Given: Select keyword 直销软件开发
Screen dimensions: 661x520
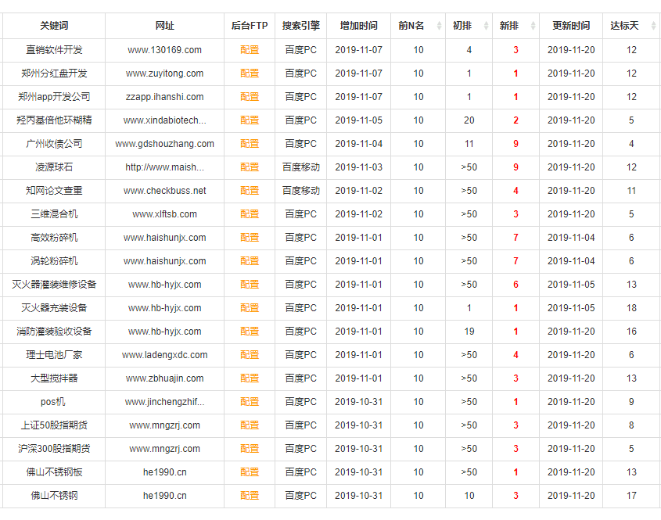Looking at the screenshot, I should click(x=54, y=50).
